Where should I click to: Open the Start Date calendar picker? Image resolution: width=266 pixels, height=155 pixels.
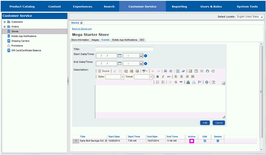coord(120,56)
